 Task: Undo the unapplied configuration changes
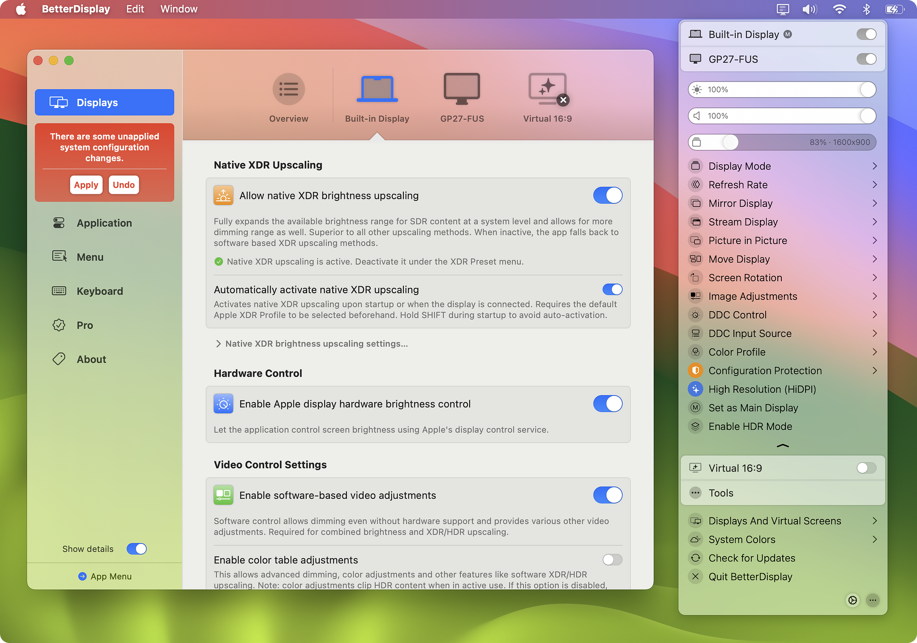pos(124,184)
